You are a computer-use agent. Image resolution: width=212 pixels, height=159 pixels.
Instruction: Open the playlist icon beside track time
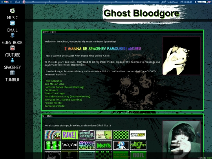click(x=196, y=2)
